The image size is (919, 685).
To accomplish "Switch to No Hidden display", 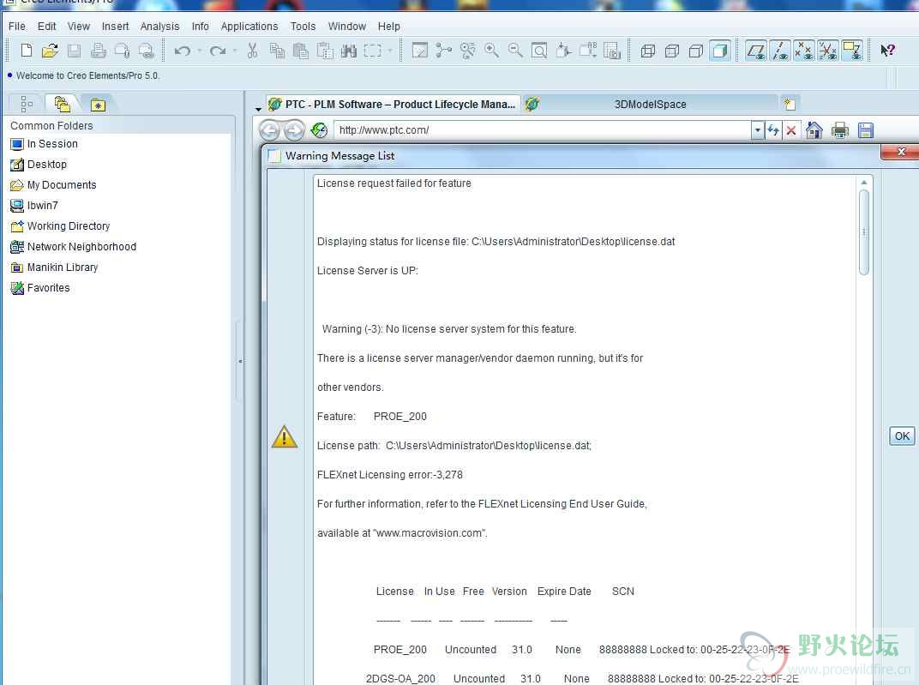I will tap(696, 51).
